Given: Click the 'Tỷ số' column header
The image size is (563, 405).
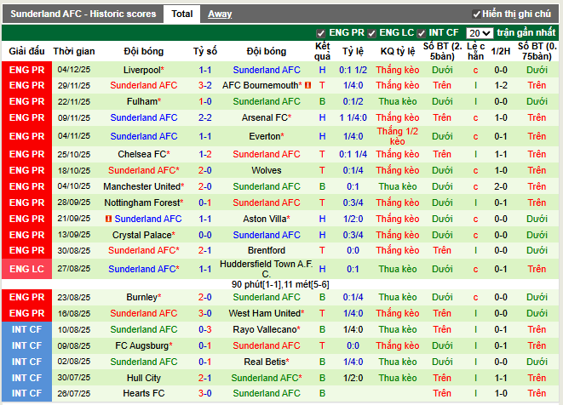Looking at the screenshot, I should pyautogui.click(x=205, y=51).
